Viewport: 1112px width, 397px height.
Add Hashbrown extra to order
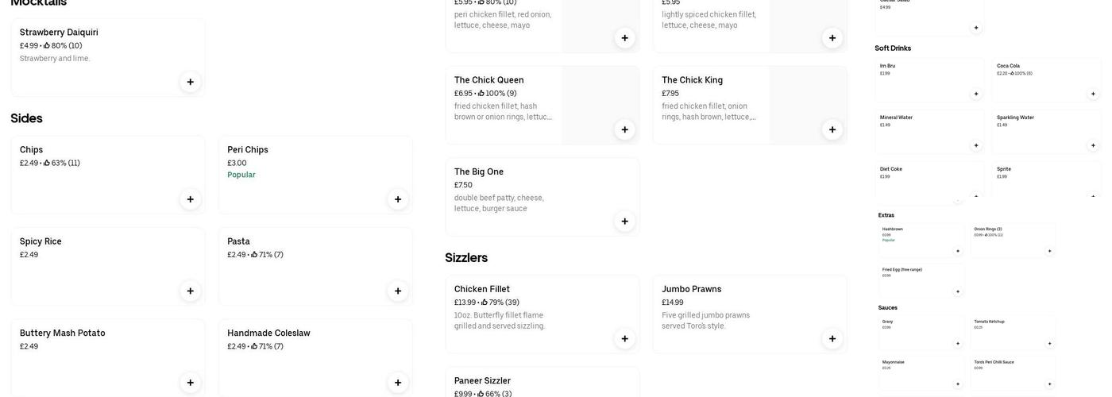point(958,251)
